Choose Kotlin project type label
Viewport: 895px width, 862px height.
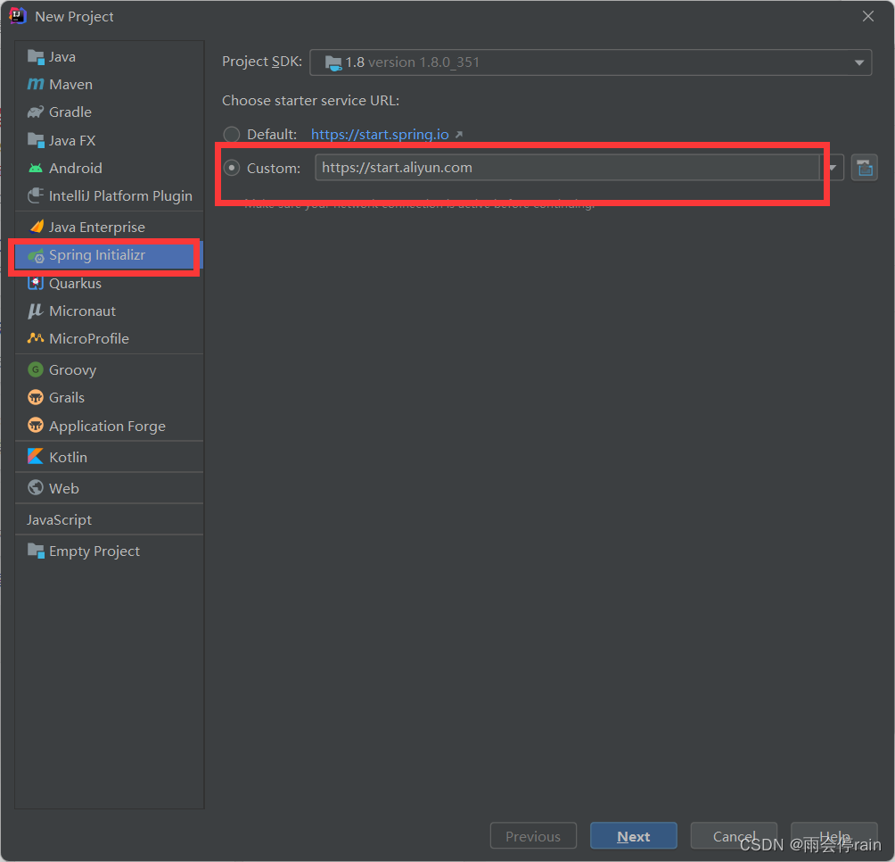click(68, 457)
